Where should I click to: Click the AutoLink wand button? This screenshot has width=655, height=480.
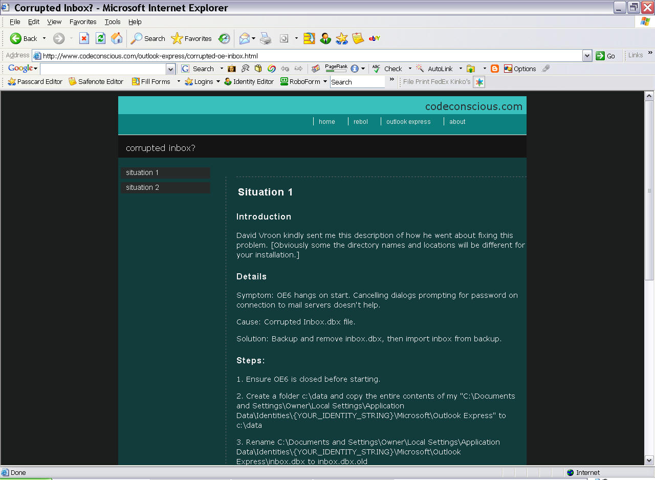click(434, 69)
